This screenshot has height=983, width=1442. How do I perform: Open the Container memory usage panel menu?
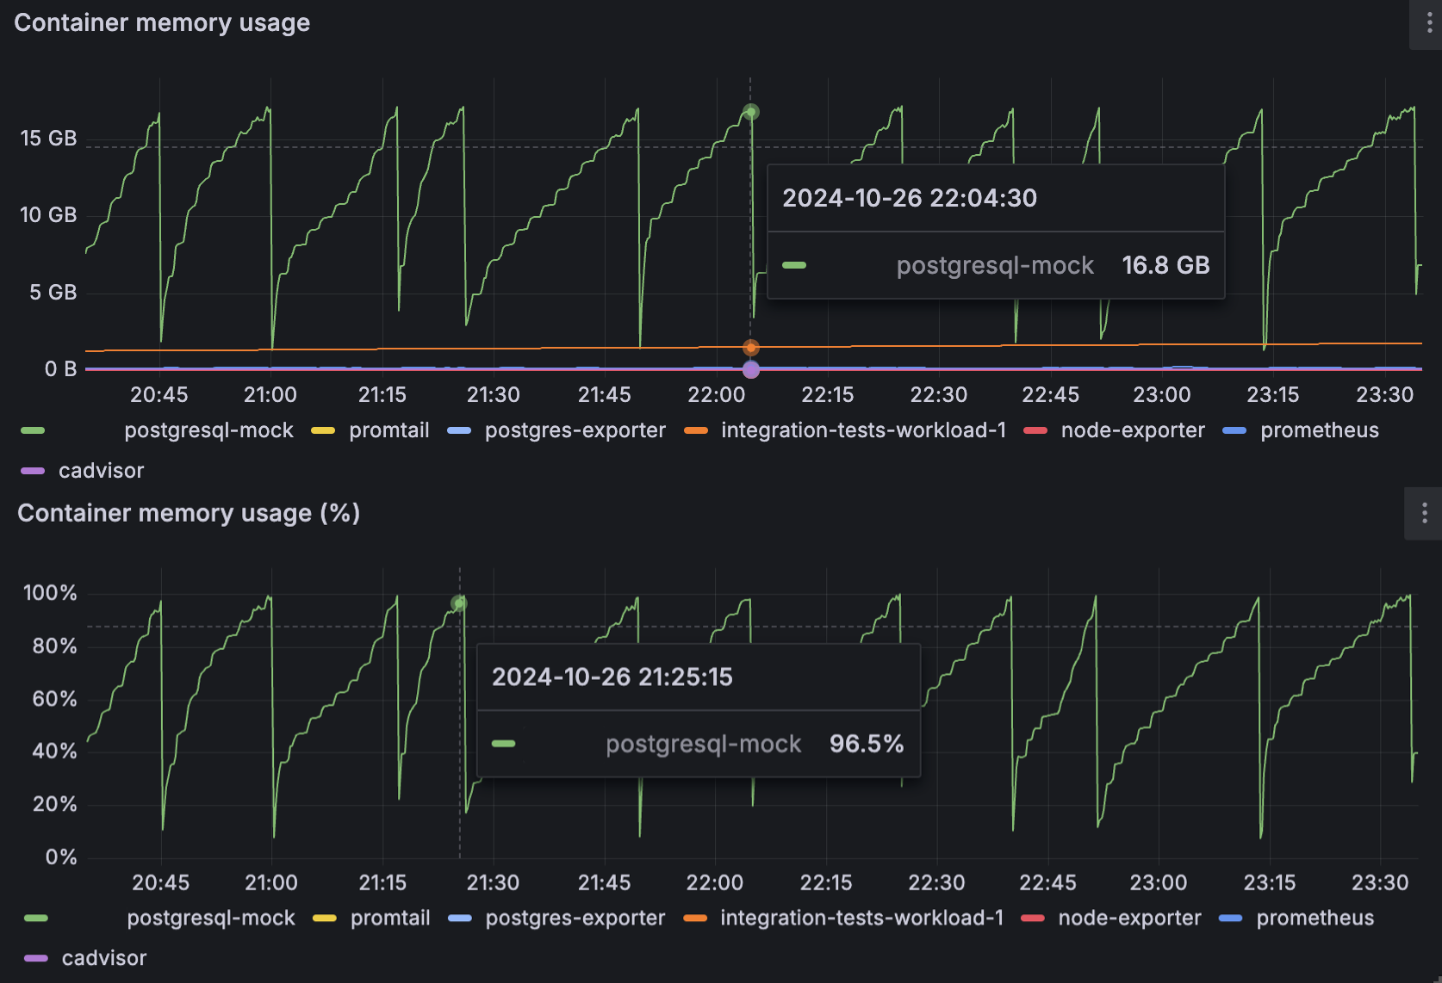1429,23
